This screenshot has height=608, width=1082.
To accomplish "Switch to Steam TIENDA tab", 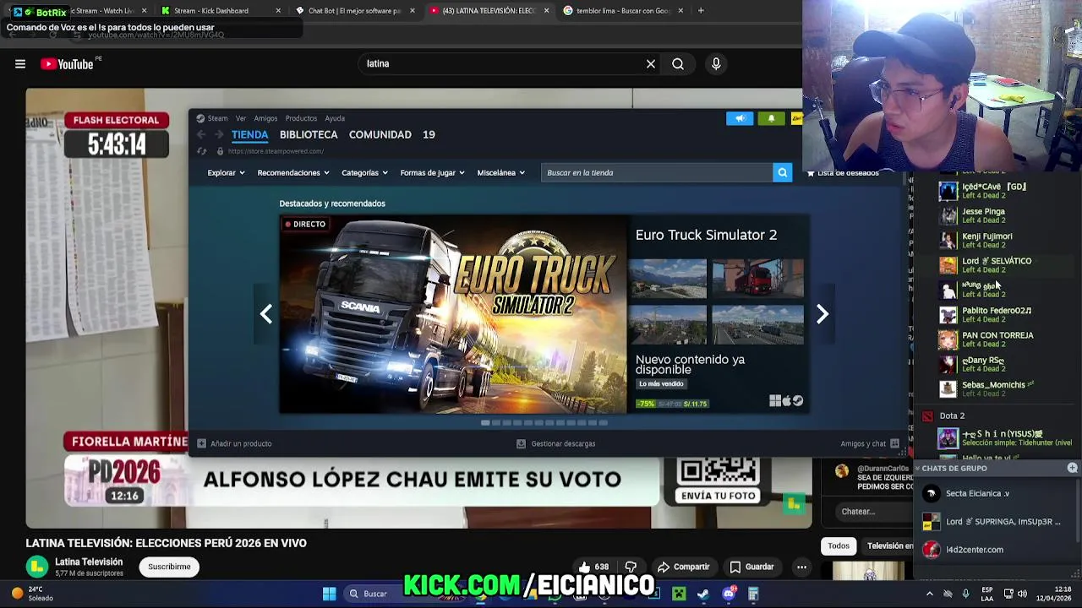I will point(249,135).
